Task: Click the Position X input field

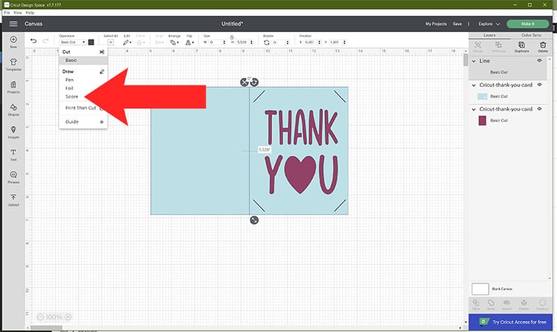Action: 310,42
